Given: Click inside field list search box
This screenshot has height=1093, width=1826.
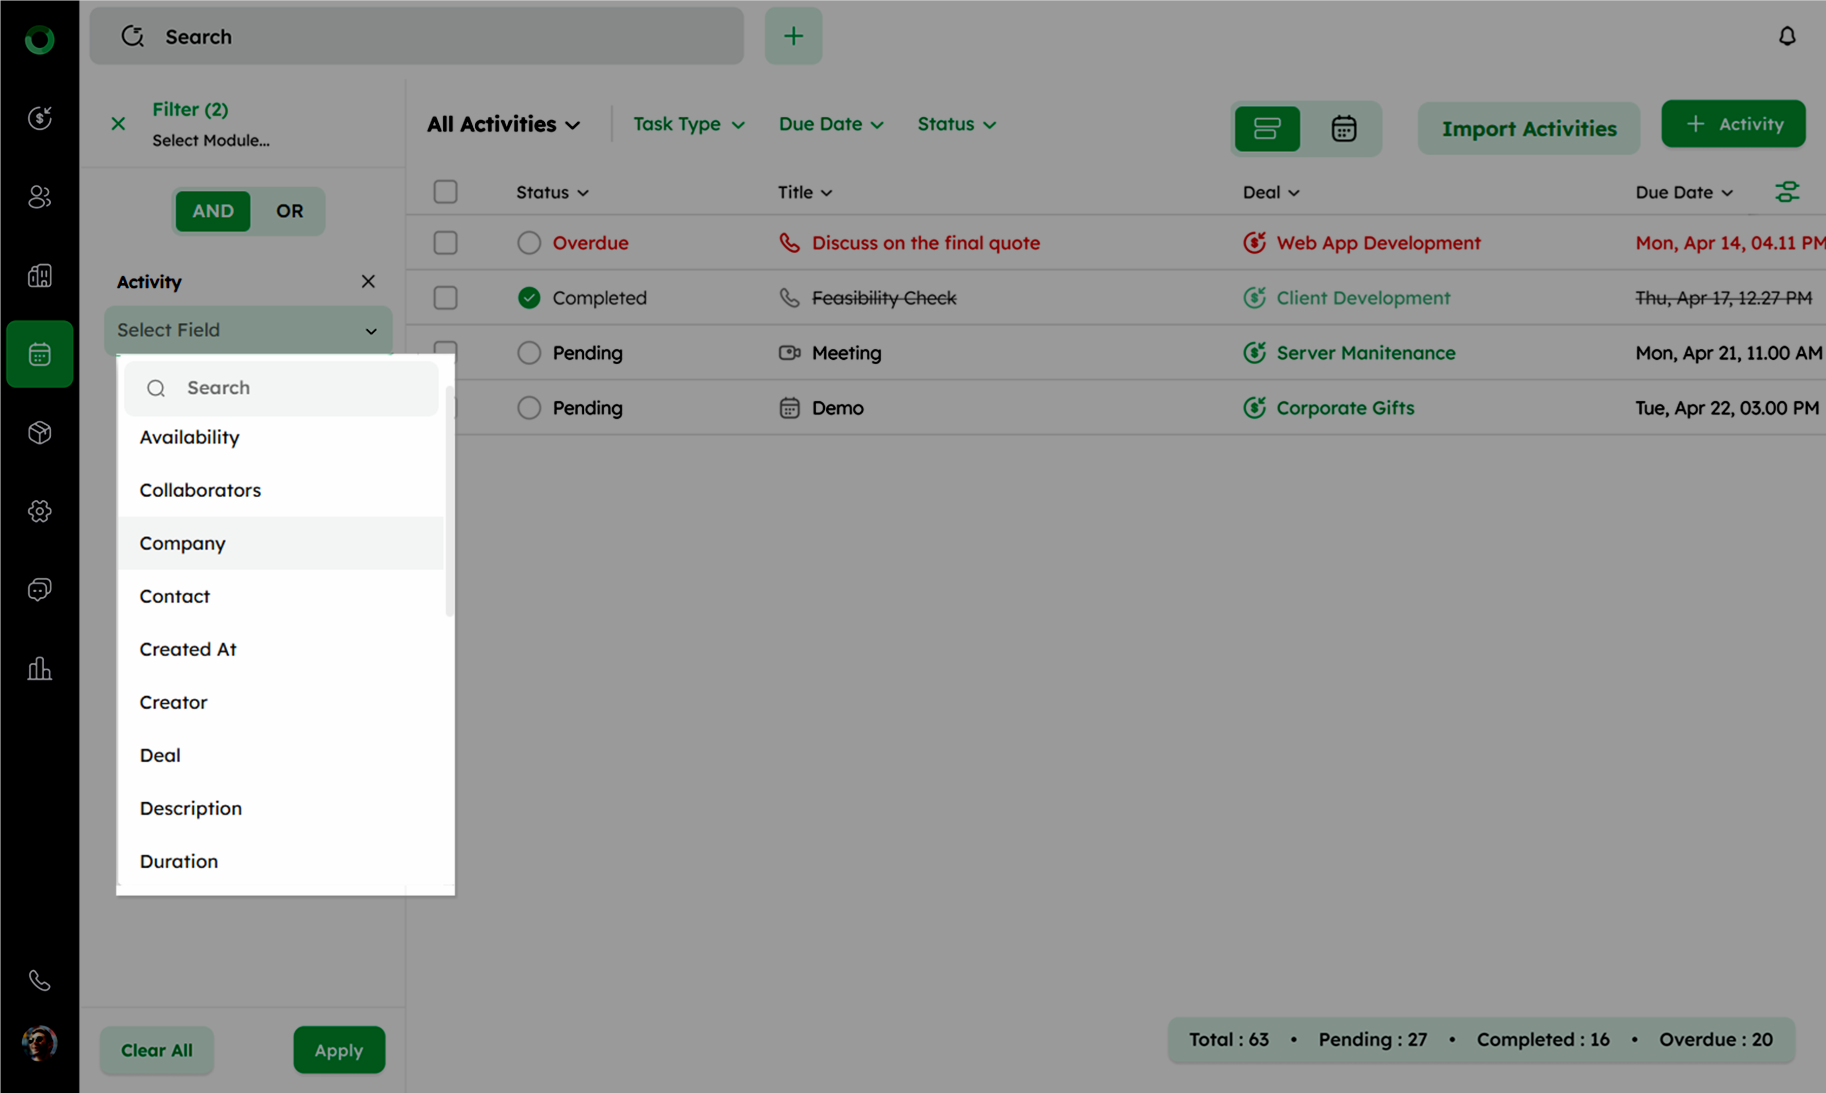Looking at the screenshot, I should click(294, 388).
